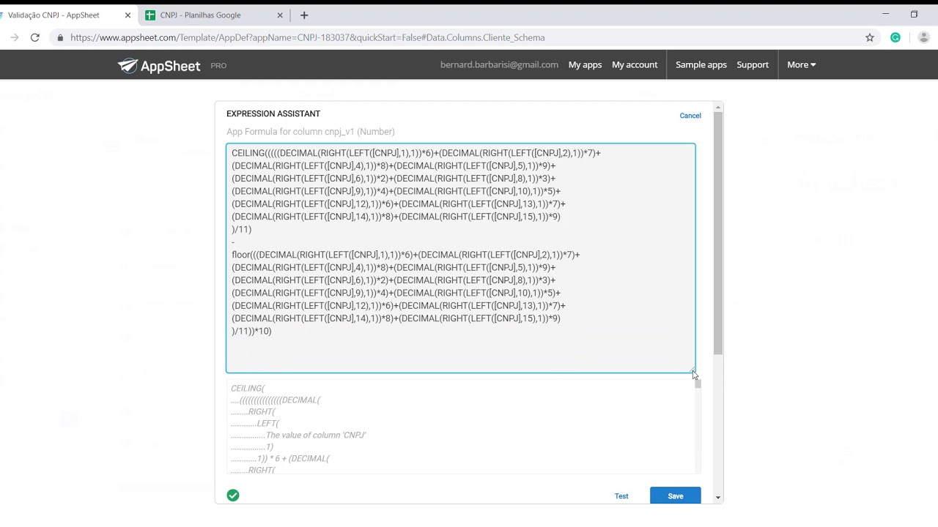The height and width of the screenshot is (527, 938).
Task: Reload the browser page
Action: tap(34, 37)
